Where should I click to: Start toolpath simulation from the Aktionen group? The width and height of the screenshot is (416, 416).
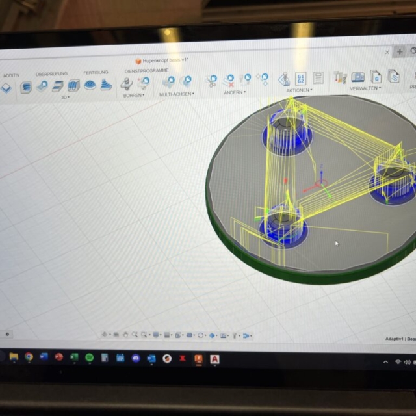[284, 79]
